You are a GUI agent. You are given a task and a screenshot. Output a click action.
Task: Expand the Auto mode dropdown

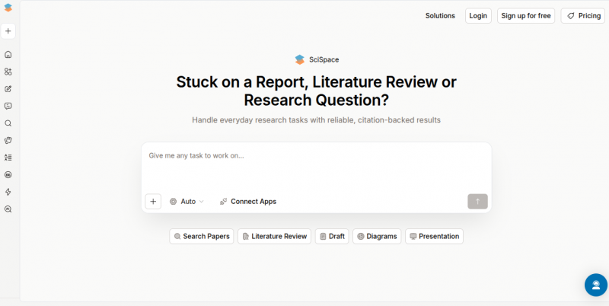187,202
